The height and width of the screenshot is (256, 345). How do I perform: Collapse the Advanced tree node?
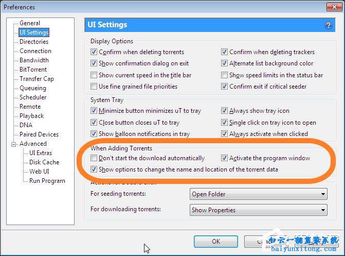(13, 144)
